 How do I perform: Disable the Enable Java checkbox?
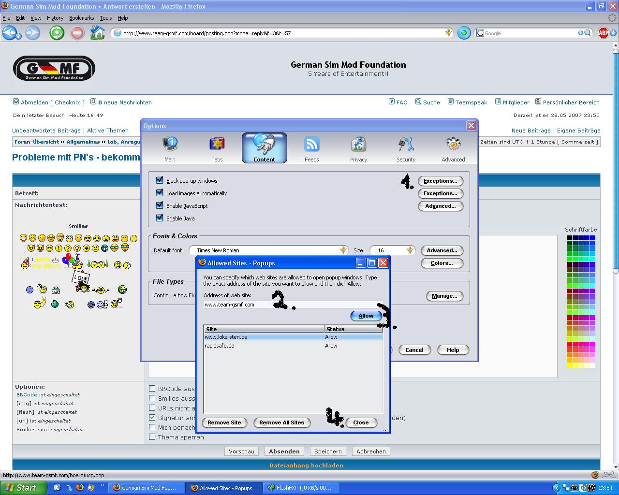pyautogui.click(x=160, y=218)
